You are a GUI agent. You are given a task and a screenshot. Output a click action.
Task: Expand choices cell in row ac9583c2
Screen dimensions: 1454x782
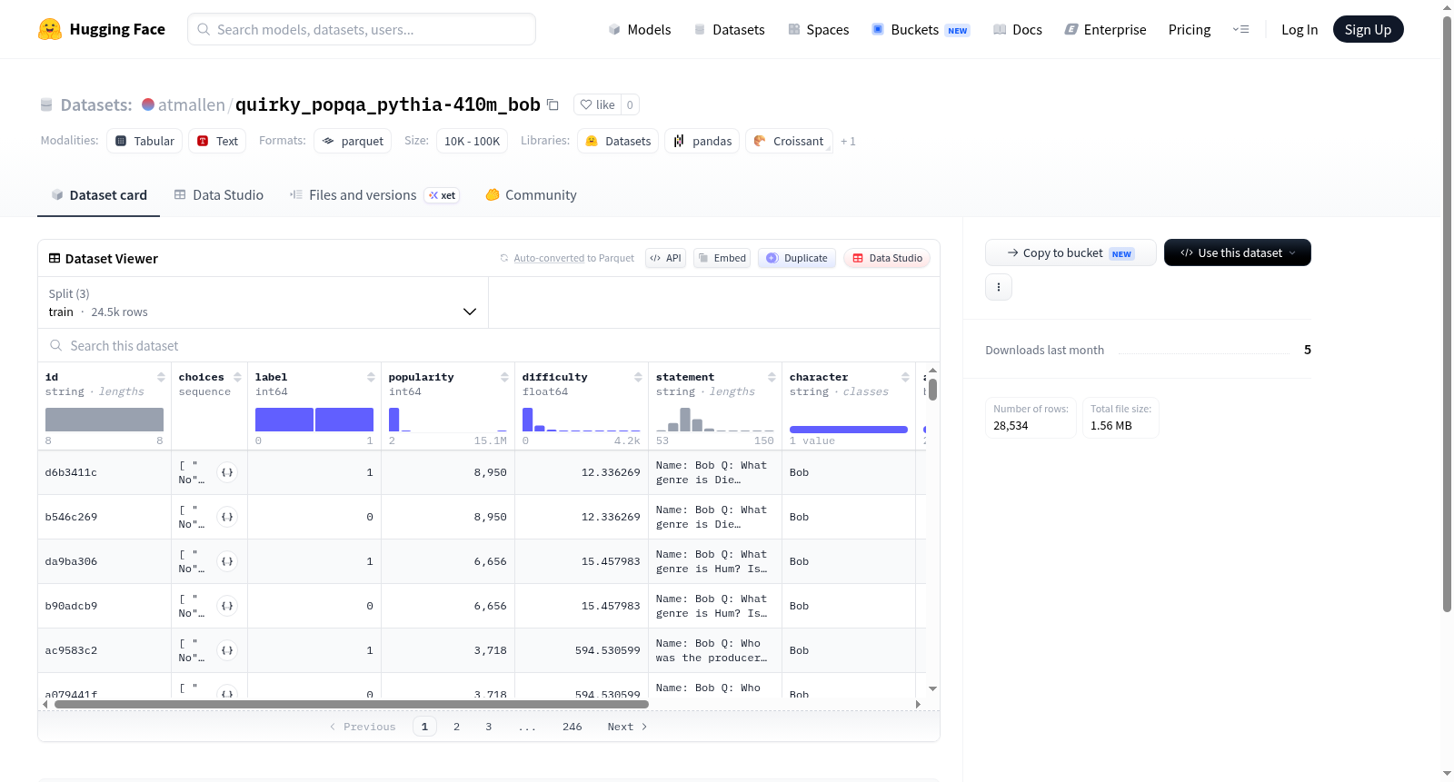tap(227, 650)
